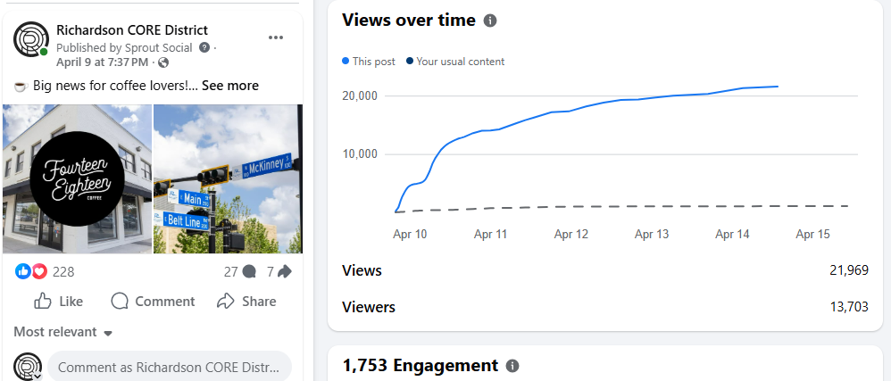
Task: Open the three-dot post options menu
Action: pos(276,37)
